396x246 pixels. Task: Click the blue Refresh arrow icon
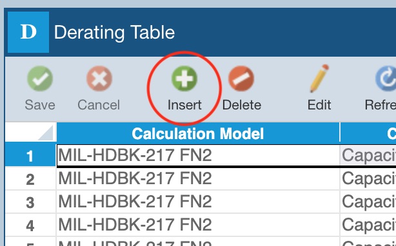pos(386,79)
